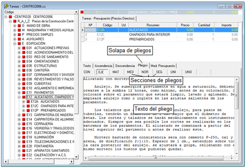This screenshot has width=246, height=168.
Task: Expand the E02 ACONDICIONAMIENTO DEL node
Action: coord(19,53)
